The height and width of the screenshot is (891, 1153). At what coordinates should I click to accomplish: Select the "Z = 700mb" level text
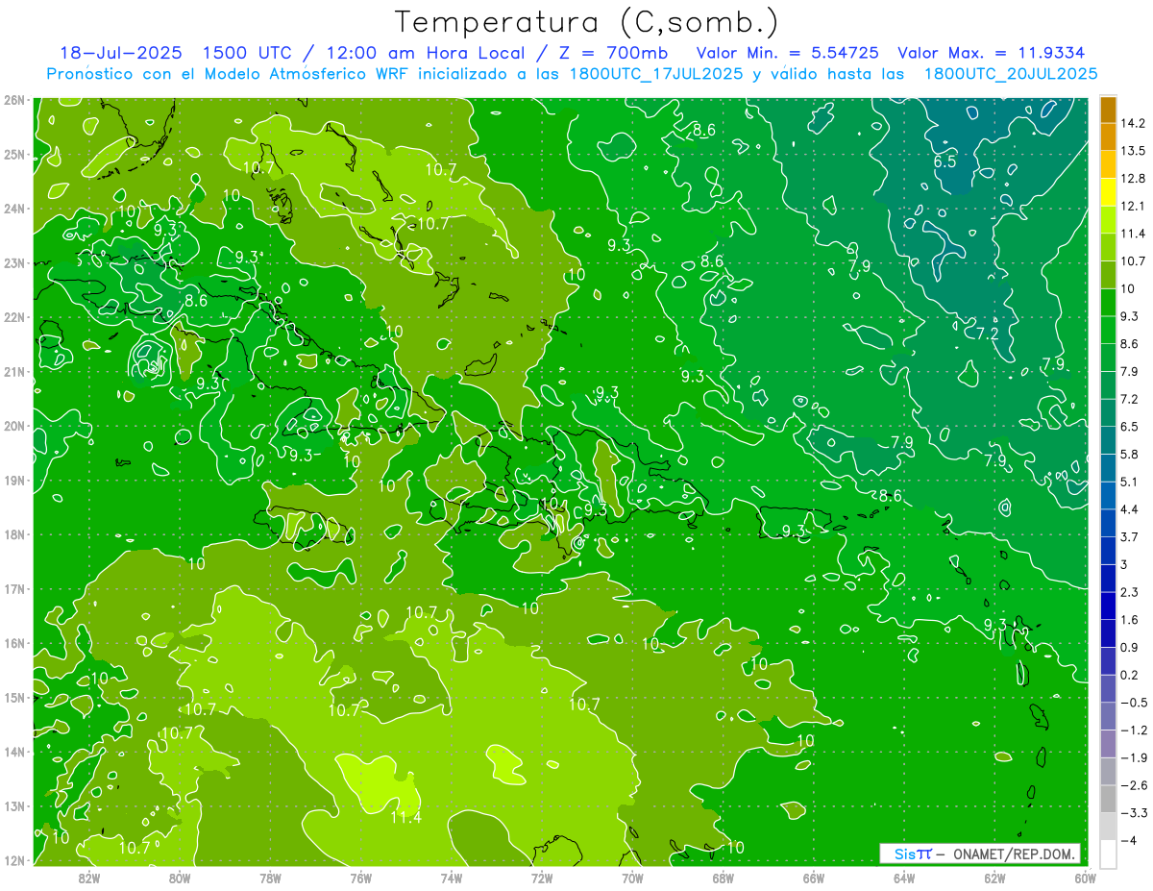click(x=612, y=53)
